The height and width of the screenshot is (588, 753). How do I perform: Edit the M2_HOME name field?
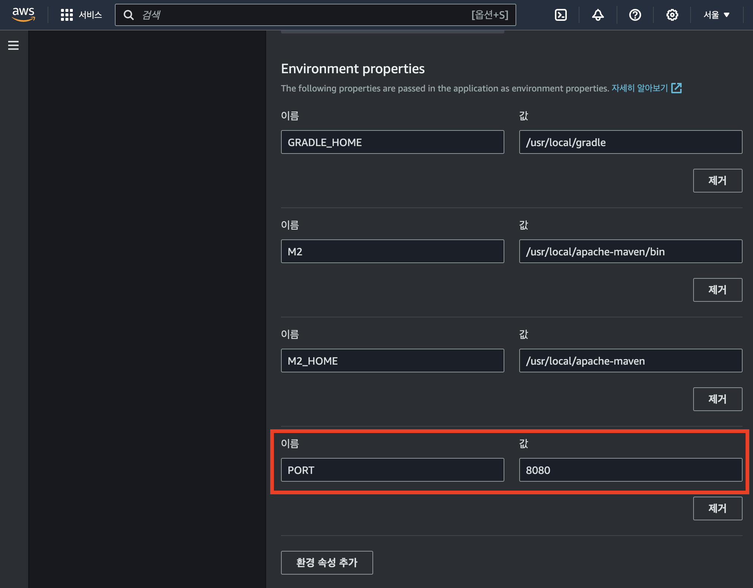point(392,361)
